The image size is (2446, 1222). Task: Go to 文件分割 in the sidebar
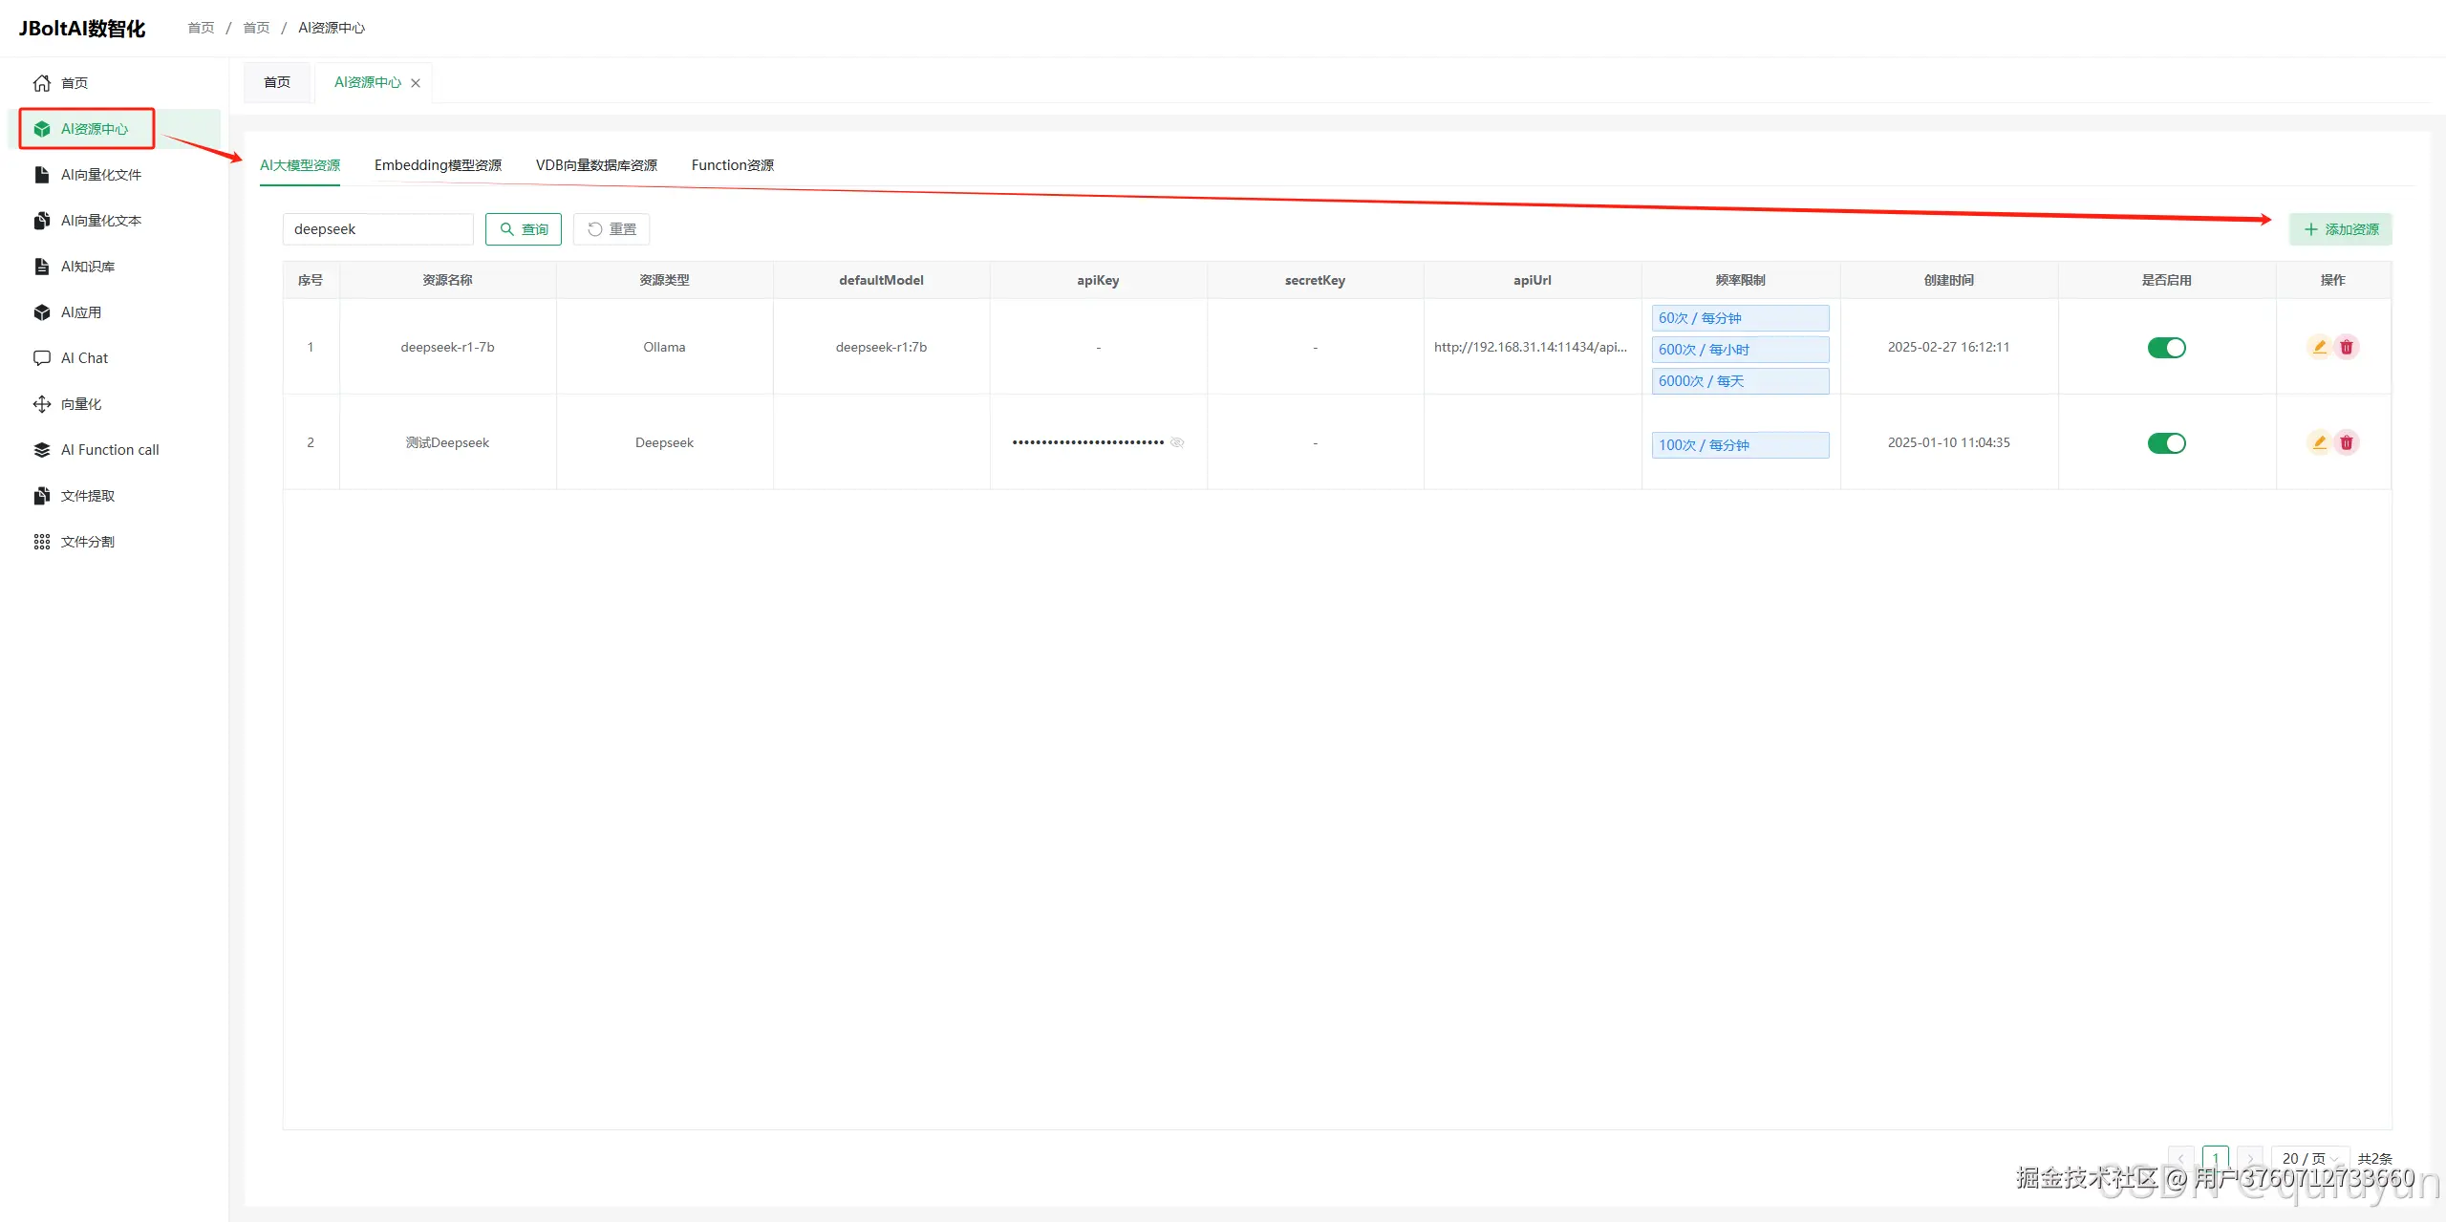[x=87, y=542]
